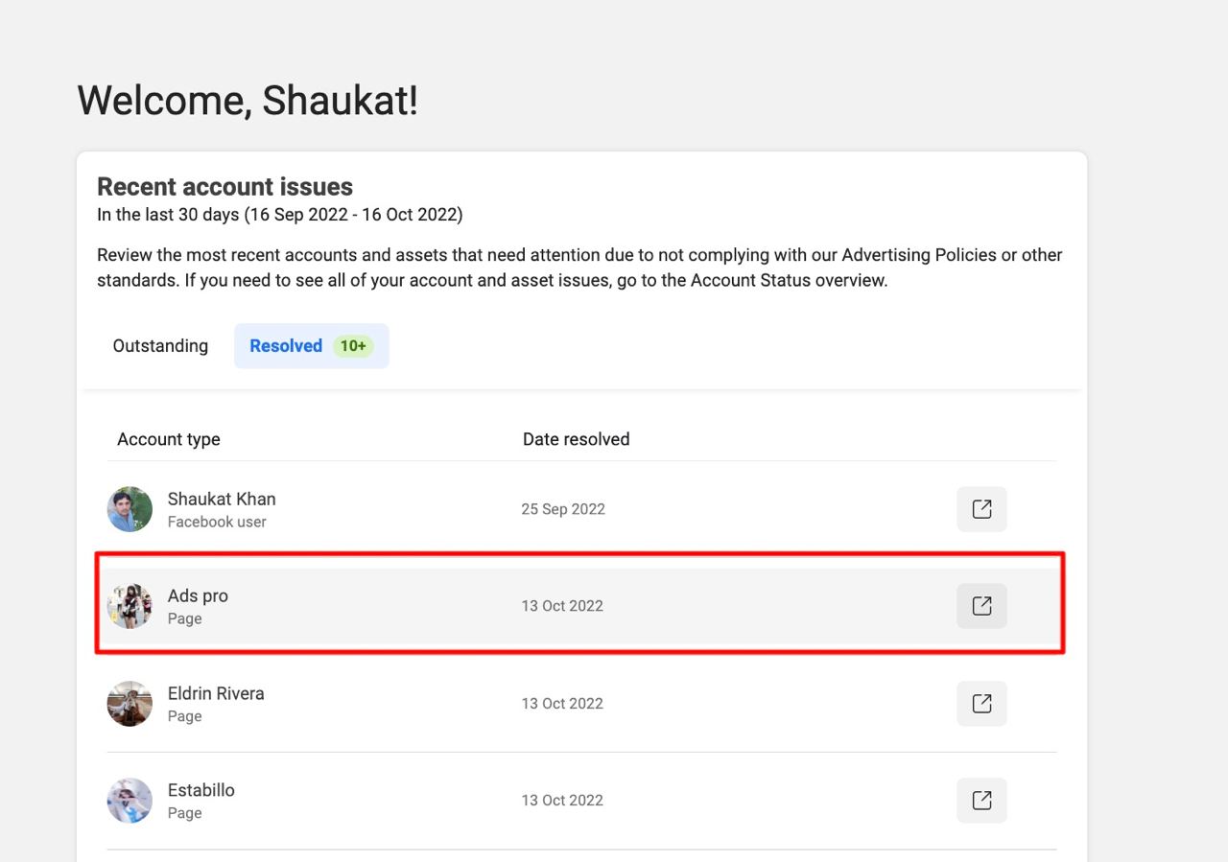The height and width of the screenshot is (862, 1228).
Task: Switch to the Outstanding tab
Action: pos(160,346)
